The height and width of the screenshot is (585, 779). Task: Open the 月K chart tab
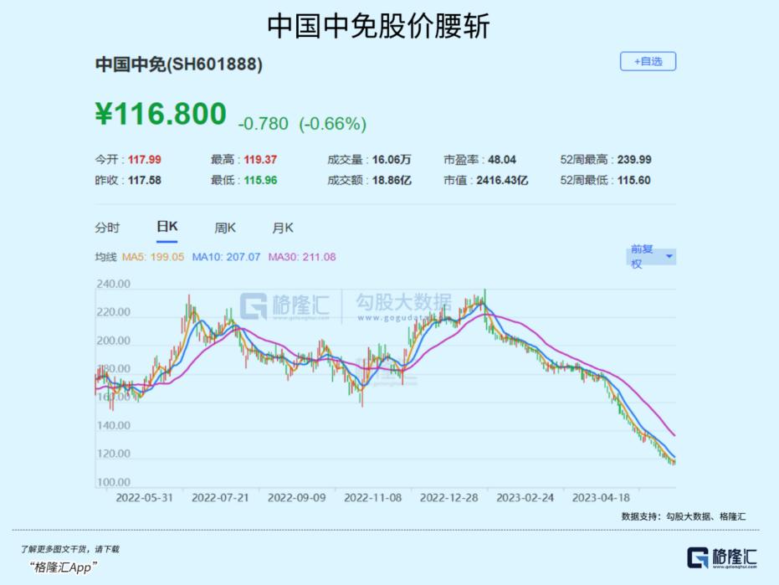(283, 228)
